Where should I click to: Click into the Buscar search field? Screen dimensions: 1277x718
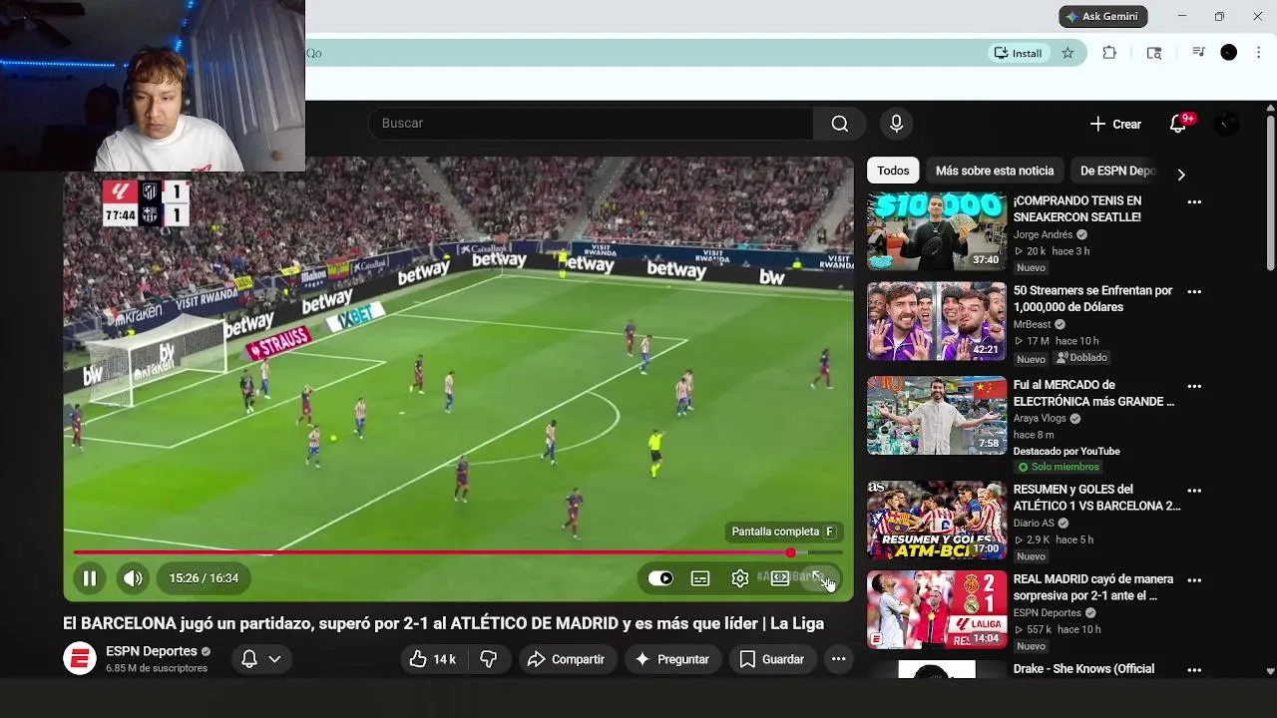coord(591,124)
